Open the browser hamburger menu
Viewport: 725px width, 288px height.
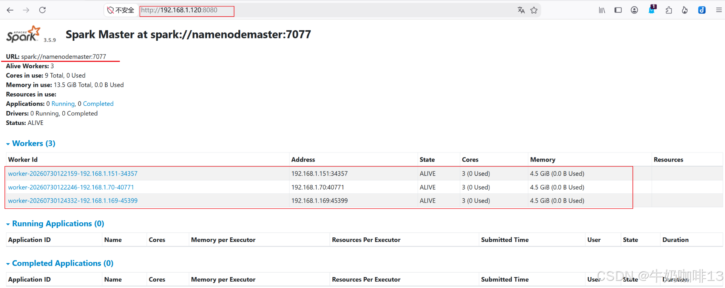(x=719, y=10)
